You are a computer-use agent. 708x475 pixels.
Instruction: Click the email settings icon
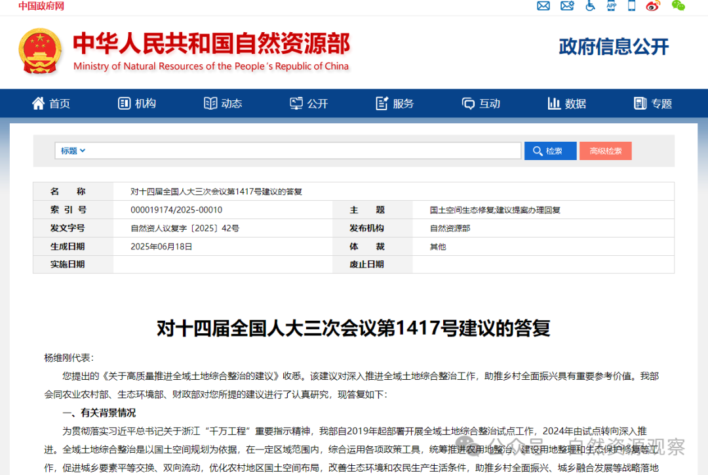(x=567, y=7)
